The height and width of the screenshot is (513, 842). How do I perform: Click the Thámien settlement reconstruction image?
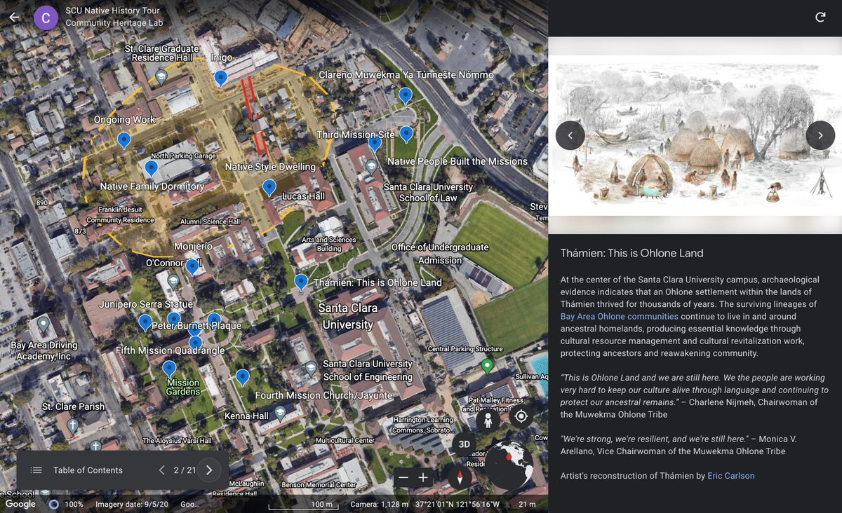[x=695, y=135]
